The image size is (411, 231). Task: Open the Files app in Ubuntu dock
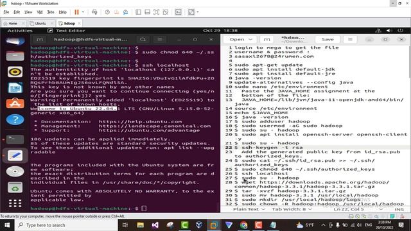click(x=15, y=56)
